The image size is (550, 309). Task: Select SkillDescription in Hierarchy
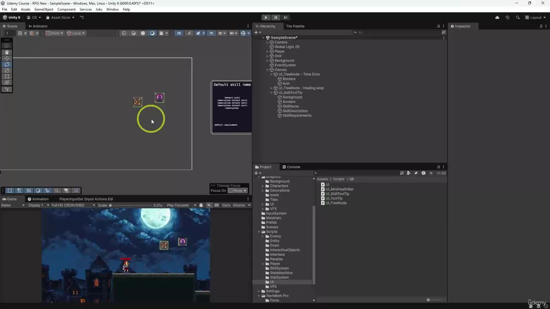(x=295, y=111)
